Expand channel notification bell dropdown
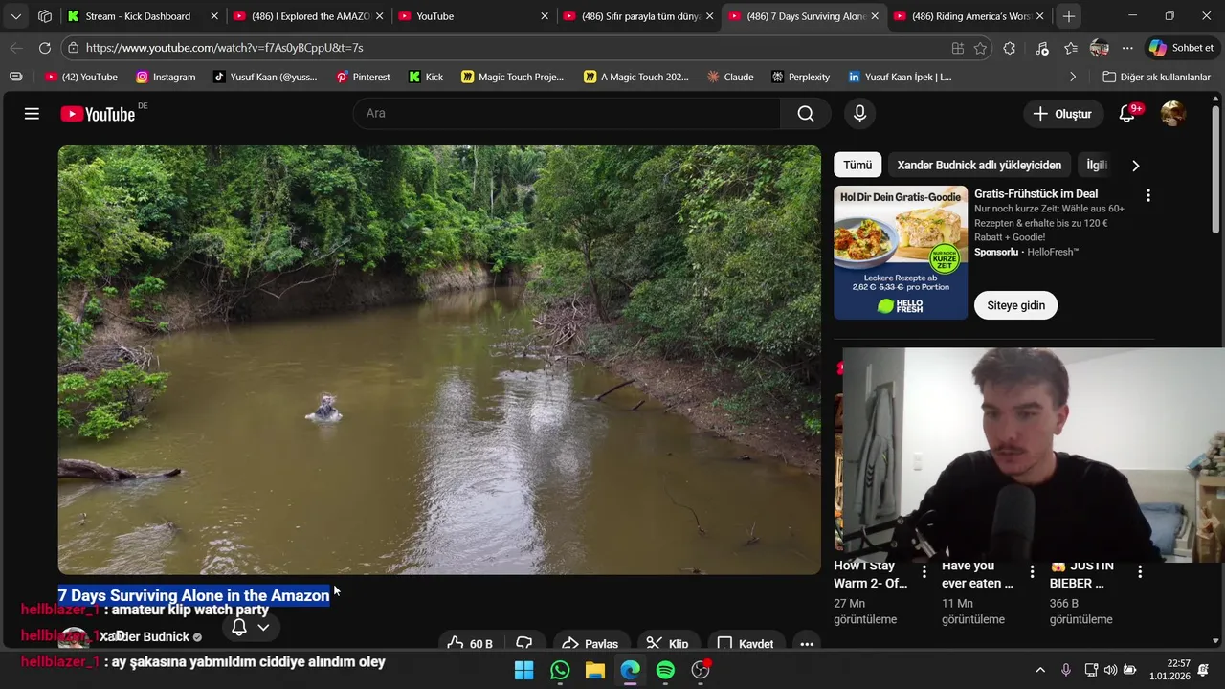 263,628
